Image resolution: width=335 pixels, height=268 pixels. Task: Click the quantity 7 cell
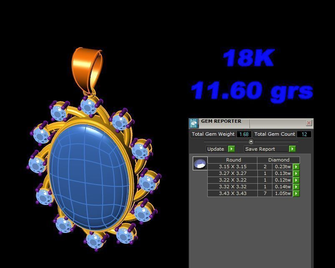(265, 193)
